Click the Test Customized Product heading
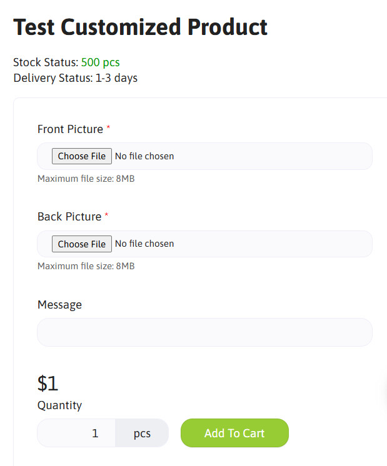387x466 pixels. point(140,27)
